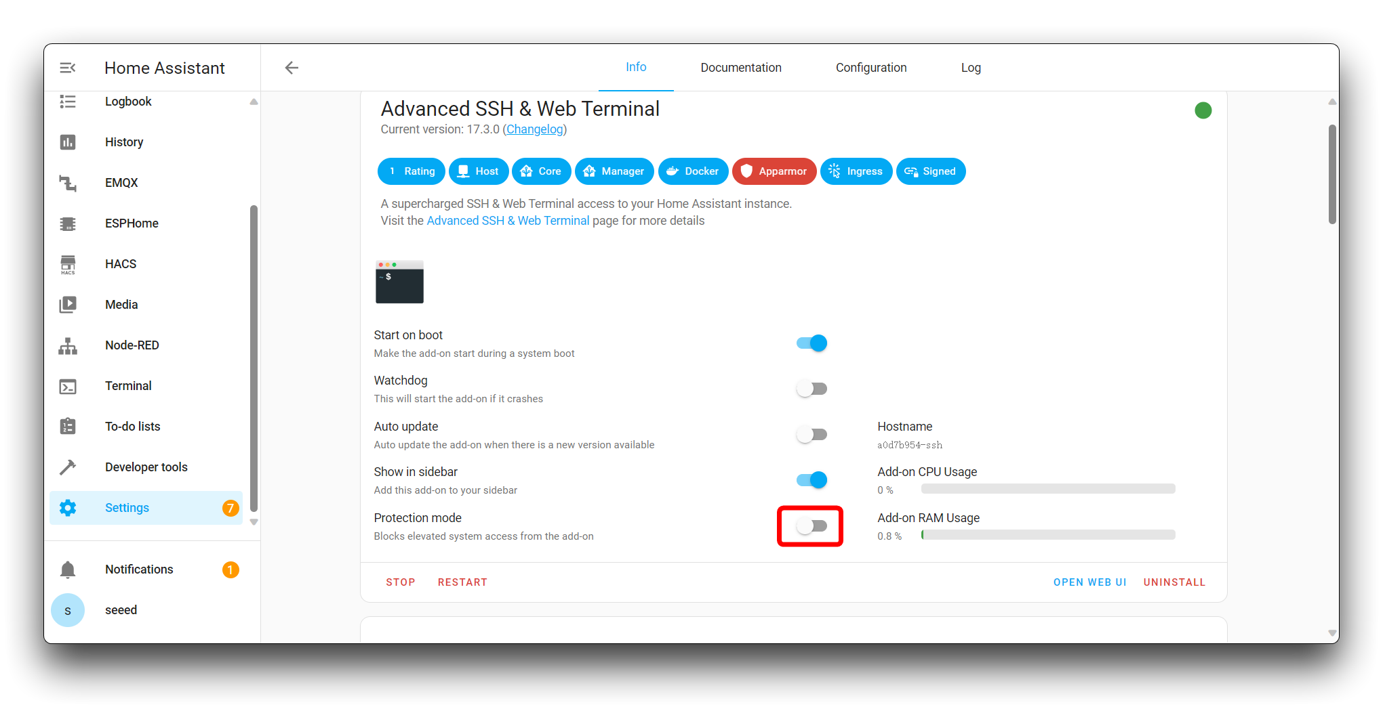Viewport: 1383px width, 709px height.
Task: Open ESPHome from the sidebar
Action: click(146, 223)
